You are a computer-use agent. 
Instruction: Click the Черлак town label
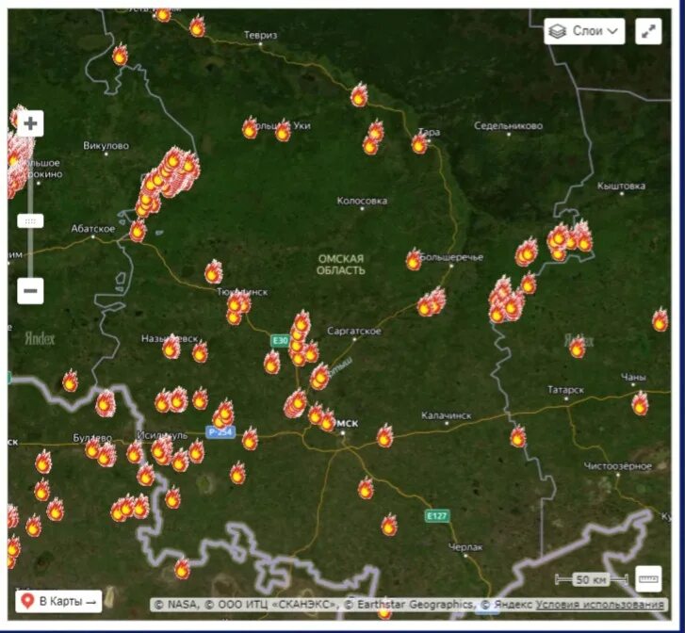point(465,547)
